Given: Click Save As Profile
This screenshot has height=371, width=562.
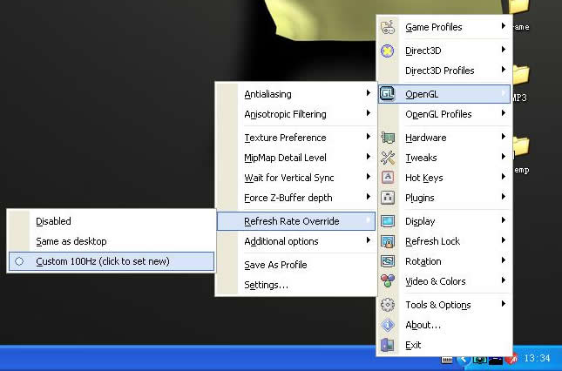Looking at the screenshot, I should tap(275, 265).
